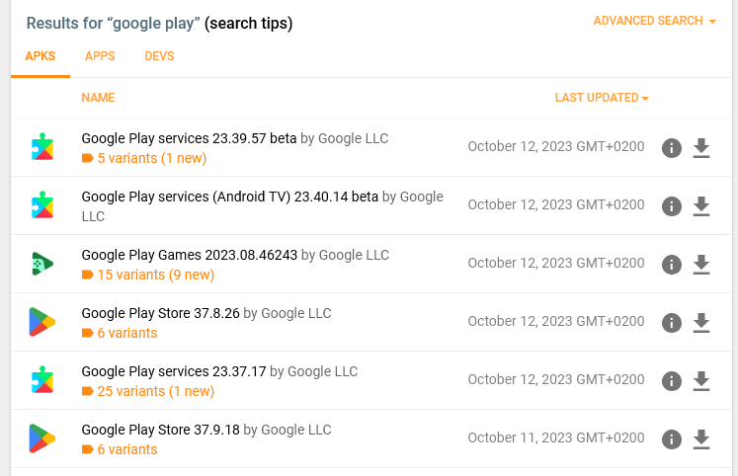
Task: Download Google Play services Android TV beta
Action: pos(700,206)
